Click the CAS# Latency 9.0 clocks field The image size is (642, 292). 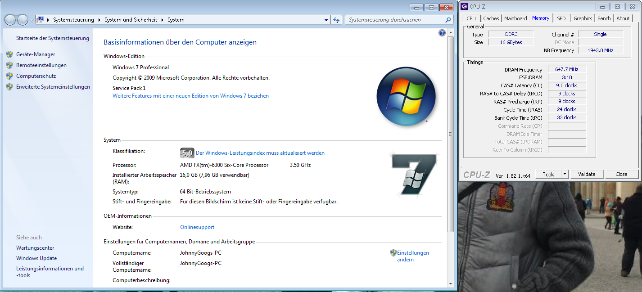(567, 85)
